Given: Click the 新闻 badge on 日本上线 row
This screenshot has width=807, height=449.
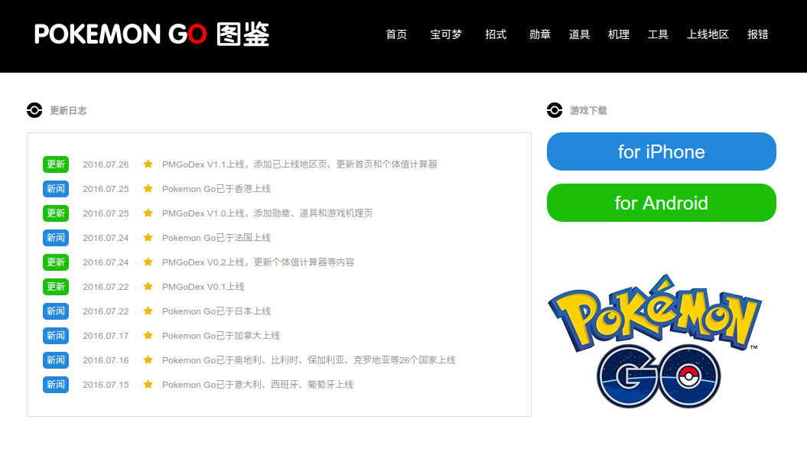Looking at the screenshot, I should (x=56, y=311).
